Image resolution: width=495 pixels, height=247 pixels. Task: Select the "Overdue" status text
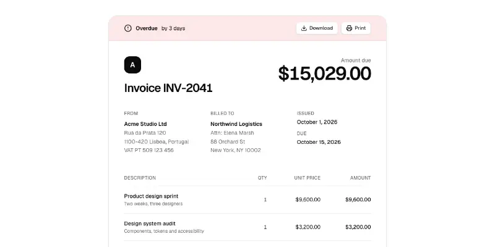(147, 28)
